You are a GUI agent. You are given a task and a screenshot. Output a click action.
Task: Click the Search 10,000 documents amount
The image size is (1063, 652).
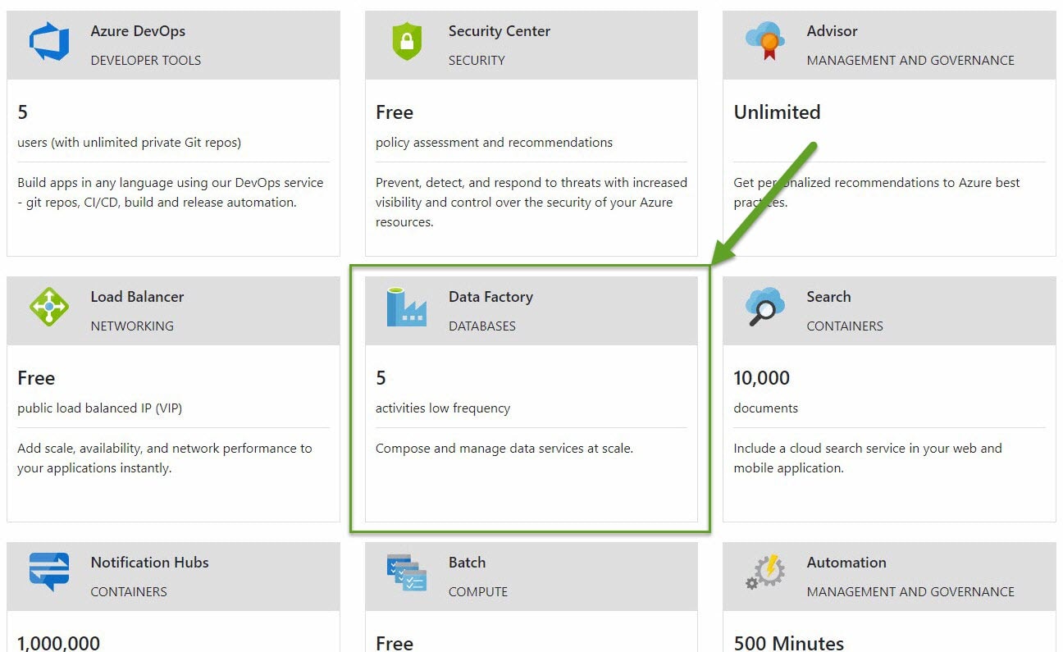click(761, 378)
